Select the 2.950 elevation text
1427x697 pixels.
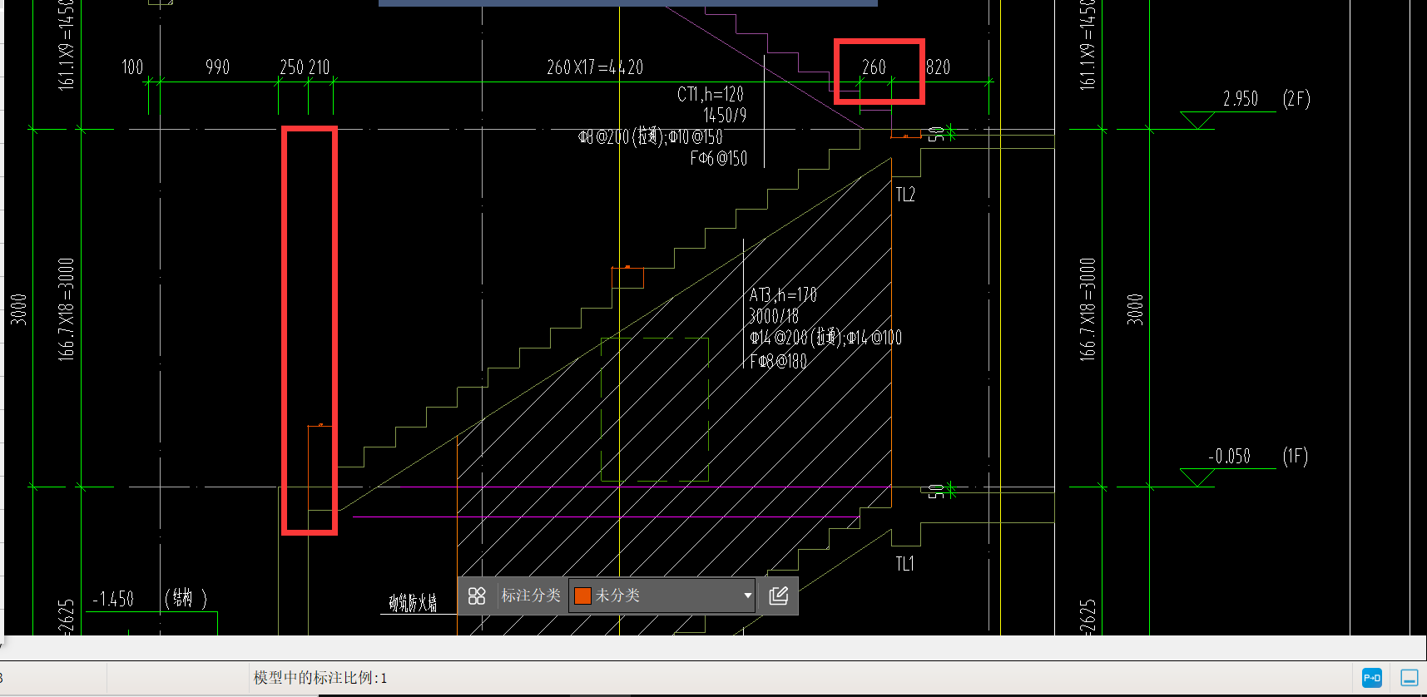1241,99
